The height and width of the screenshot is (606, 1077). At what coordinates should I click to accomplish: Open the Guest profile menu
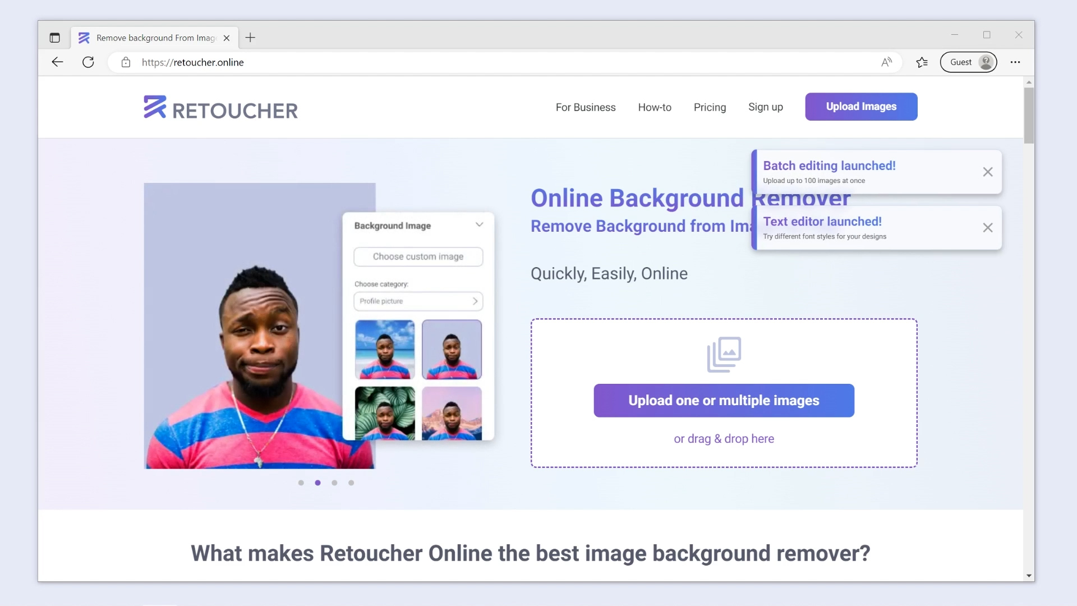pos(968,62)
